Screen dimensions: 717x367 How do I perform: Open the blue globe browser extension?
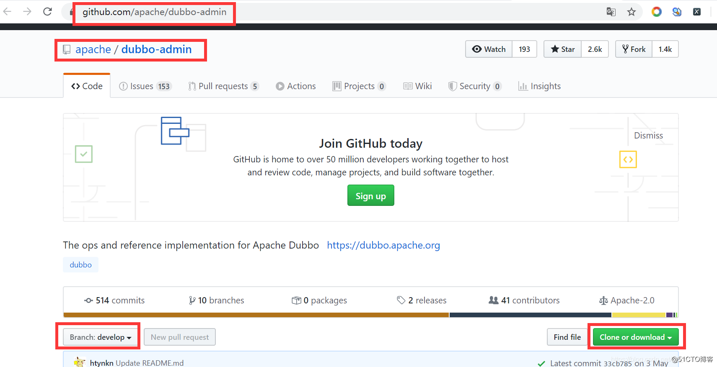click(677, 12)
